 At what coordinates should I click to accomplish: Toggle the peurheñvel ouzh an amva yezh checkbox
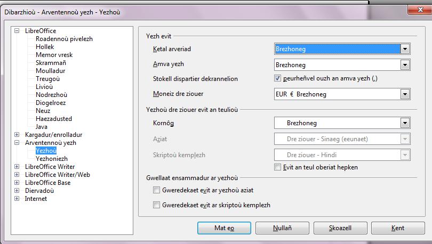(x=277, y=79)
